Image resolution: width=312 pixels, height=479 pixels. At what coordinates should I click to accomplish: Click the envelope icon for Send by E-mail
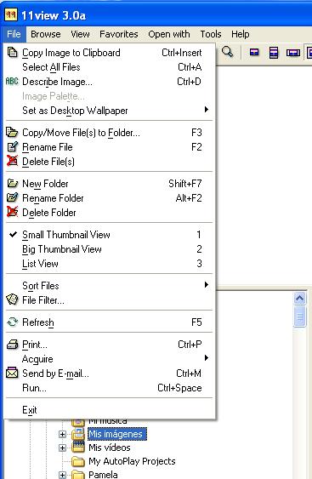[12, 374]
